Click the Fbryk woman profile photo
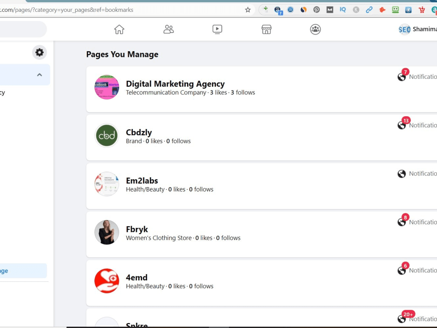 point(107,232)
